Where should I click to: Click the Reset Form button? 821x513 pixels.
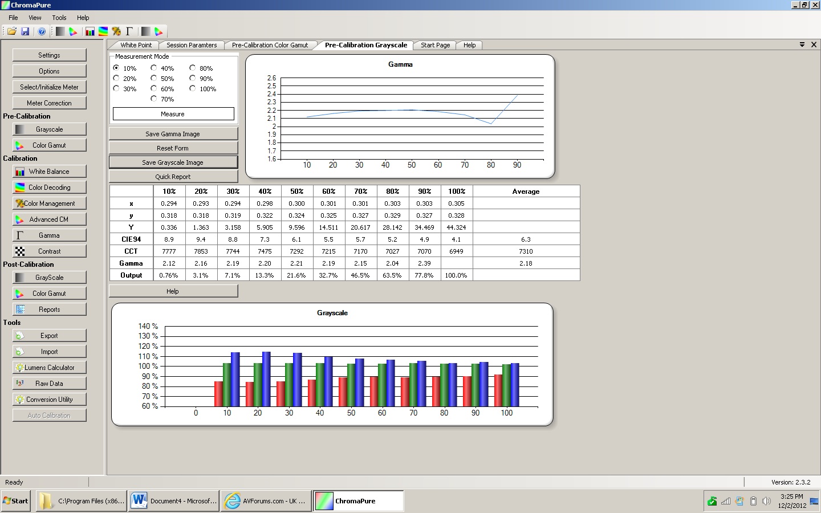coord(173,148)
